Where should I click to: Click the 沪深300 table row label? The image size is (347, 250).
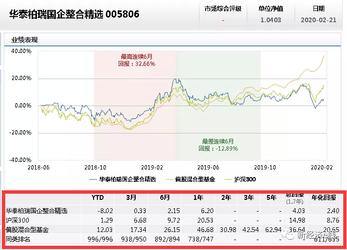point(17,220)
